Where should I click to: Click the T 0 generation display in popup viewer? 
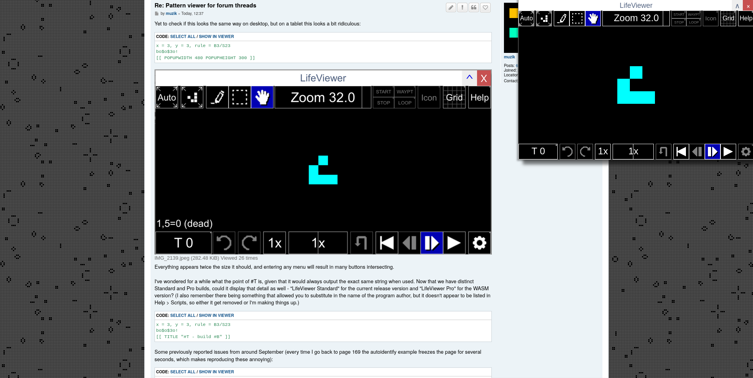pyautogui.click(x=538, y=152)
